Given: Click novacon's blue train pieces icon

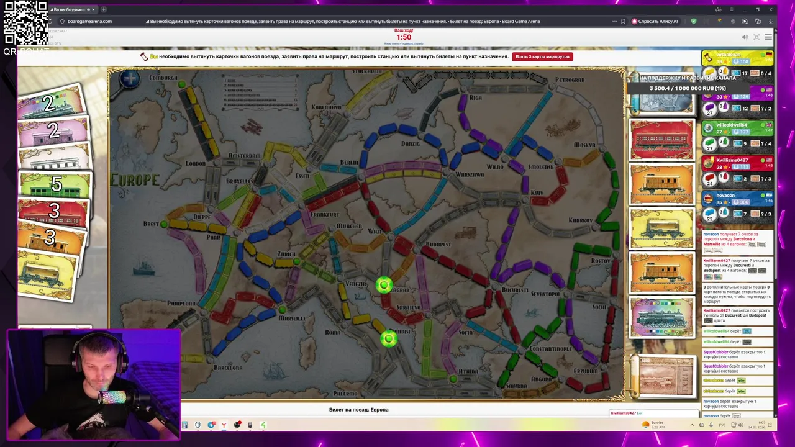Looking at the screenshot, I should pyautogui.click(x=709, y=214).
